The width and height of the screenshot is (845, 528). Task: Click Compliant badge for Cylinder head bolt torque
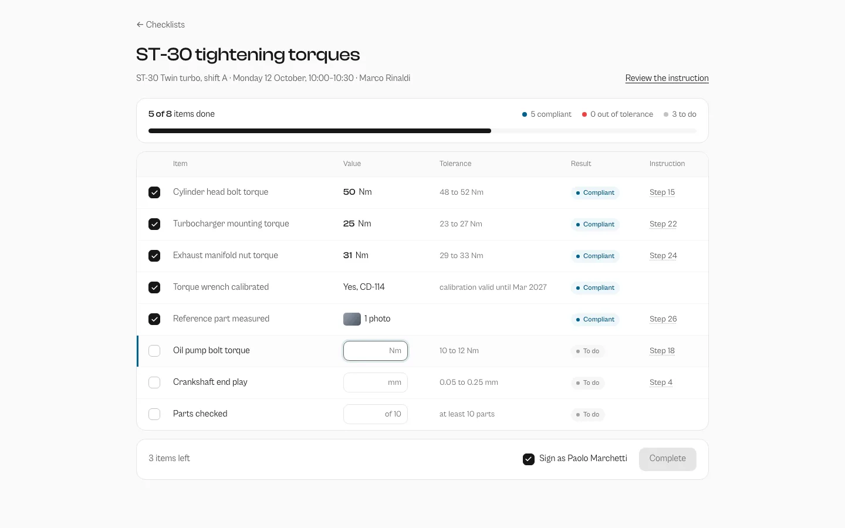(595, 192)
